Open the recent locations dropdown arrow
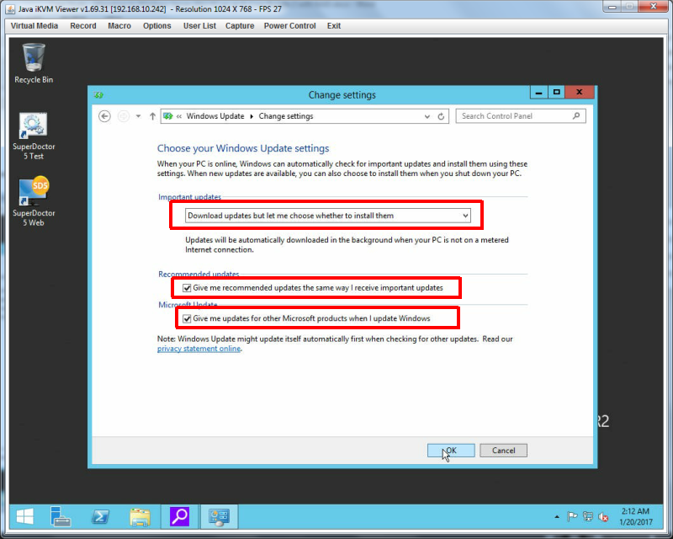This screenshot has height=539, width=673. click(138, 116)
